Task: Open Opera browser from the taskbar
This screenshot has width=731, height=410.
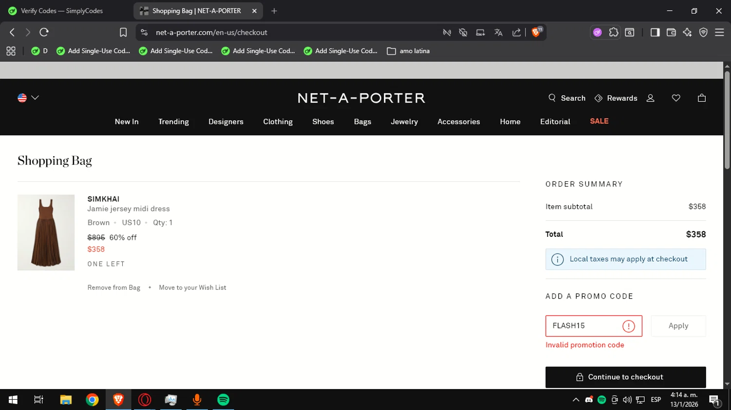Action: pos(145,400)
